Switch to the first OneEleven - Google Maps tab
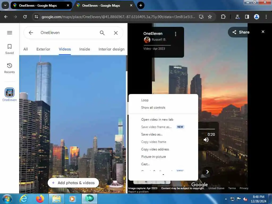Screen dimensions: 272x204 [x=41, y=6]
